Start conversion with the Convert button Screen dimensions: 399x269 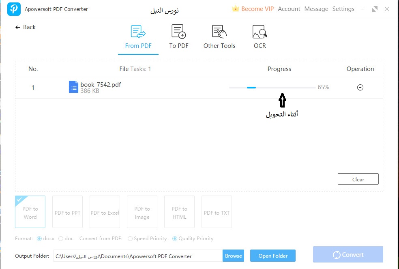(348, 254)
